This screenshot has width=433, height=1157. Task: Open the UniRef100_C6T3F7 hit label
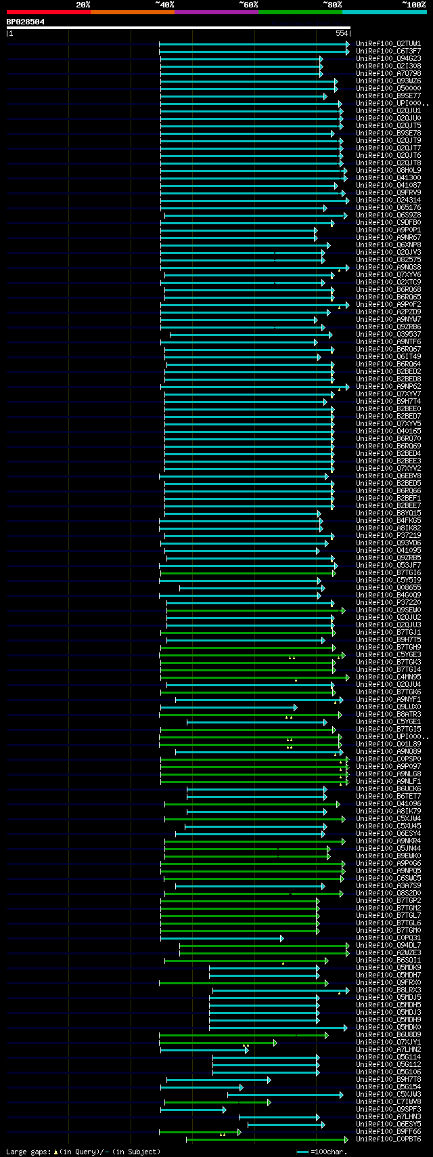click(388, 51)
